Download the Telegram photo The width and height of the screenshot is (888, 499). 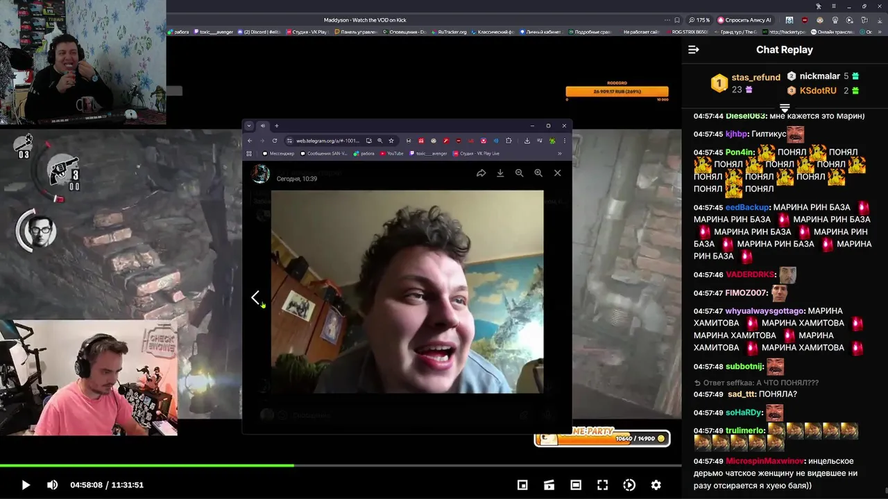500,173
